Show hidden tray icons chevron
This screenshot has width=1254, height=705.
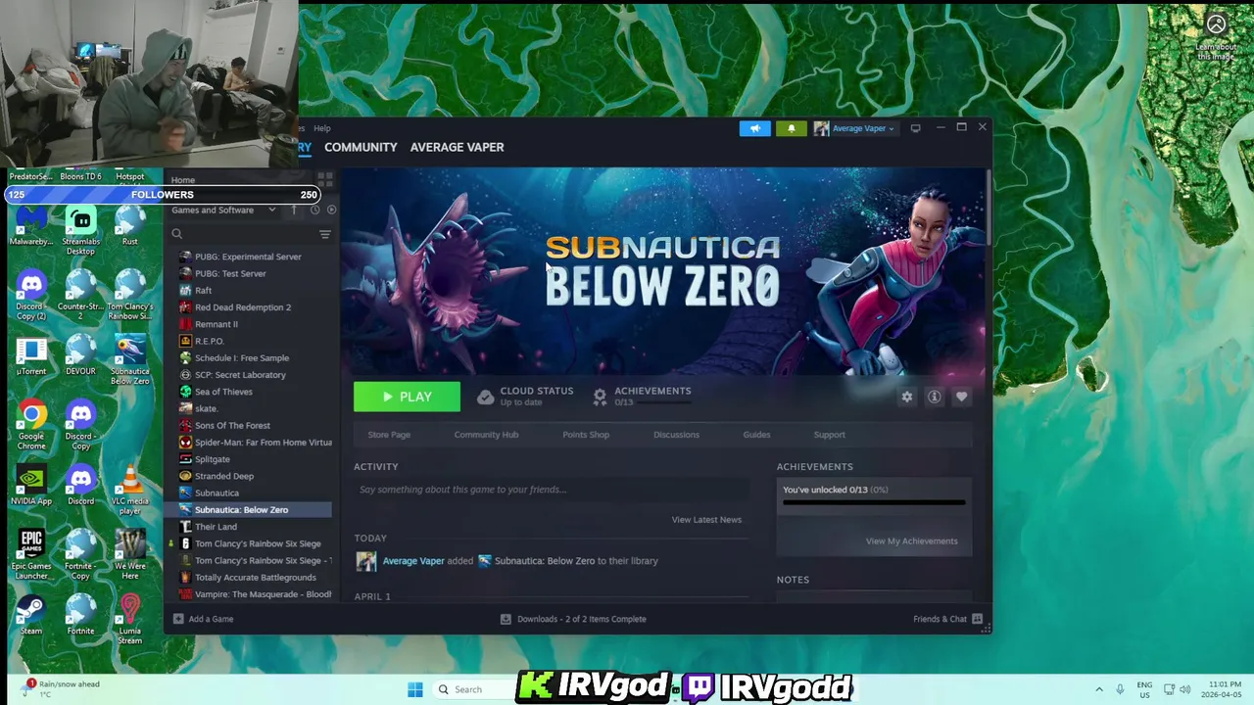pyautogui.click(x=1098, y=689)
